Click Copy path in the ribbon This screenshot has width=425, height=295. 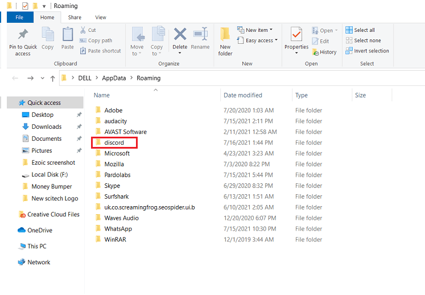coord(96,40)
